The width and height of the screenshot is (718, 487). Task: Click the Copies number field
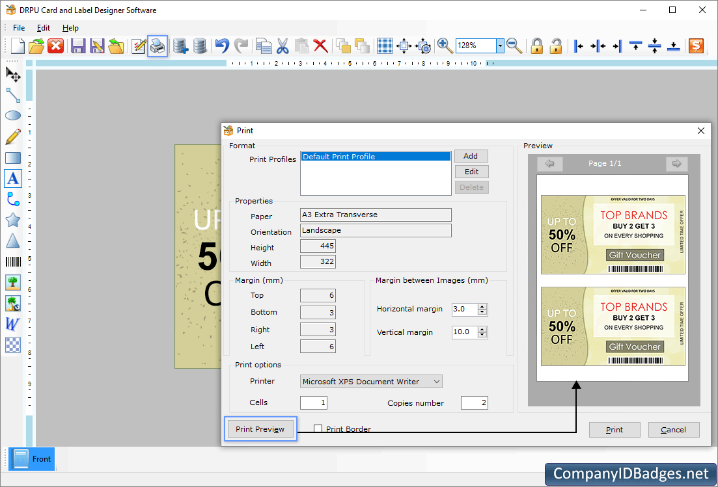475,403
